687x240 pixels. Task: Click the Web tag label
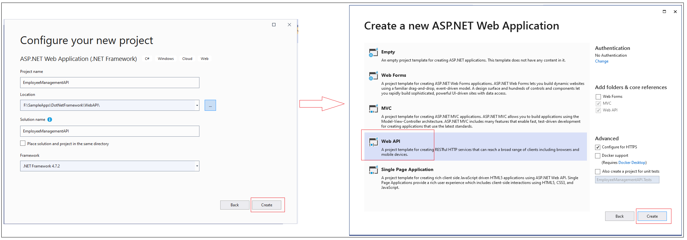[x=205, y=59]
